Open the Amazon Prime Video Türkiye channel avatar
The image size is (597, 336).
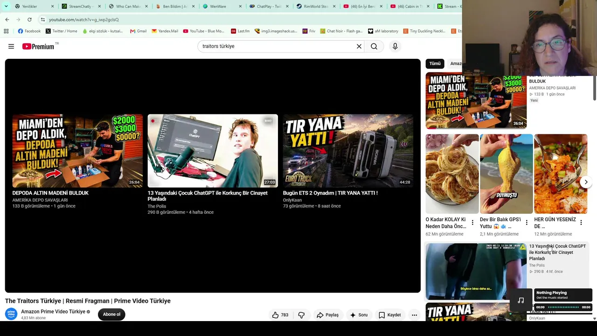pyautogui.click(x=11, y=314)
